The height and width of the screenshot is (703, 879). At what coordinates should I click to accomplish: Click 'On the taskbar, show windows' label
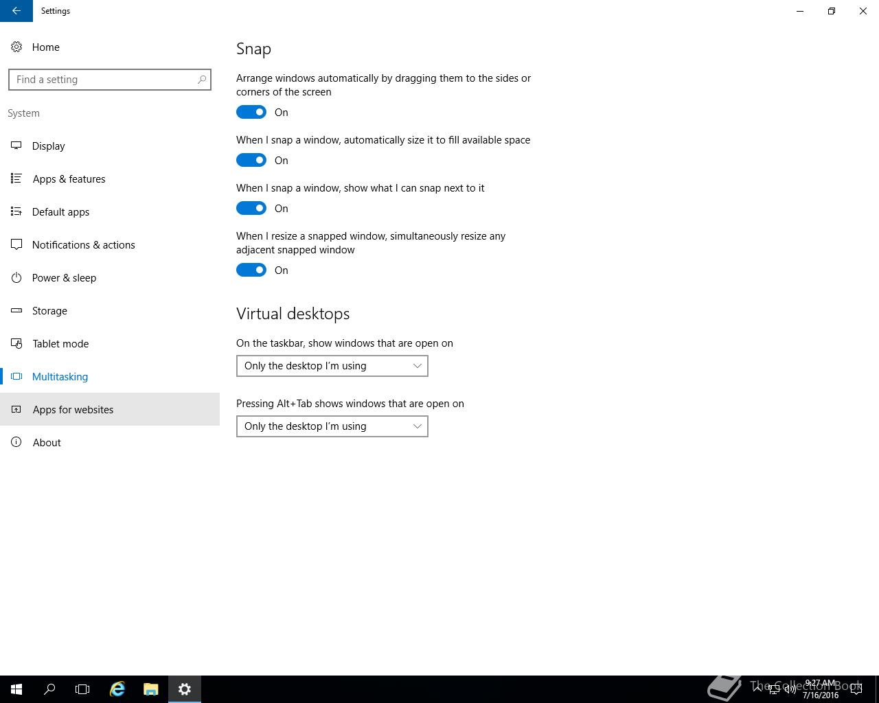coord(345,343)
